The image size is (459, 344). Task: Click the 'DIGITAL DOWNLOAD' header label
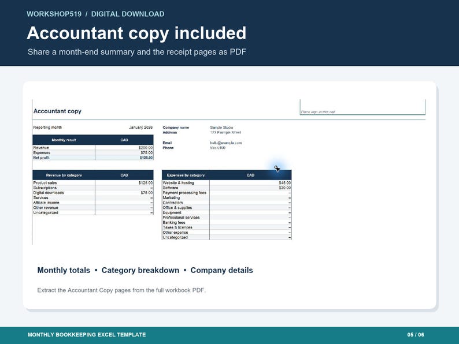point(128,14)
